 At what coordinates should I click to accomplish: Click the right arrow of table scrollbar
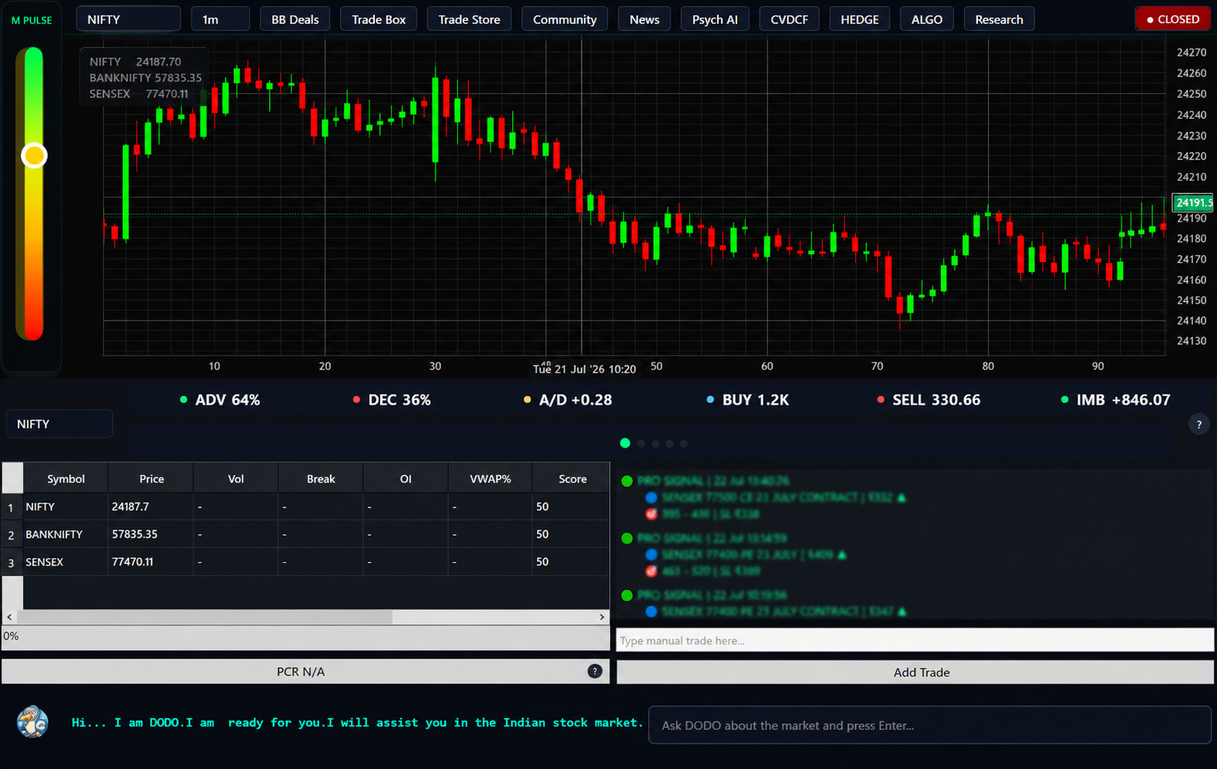602,617
